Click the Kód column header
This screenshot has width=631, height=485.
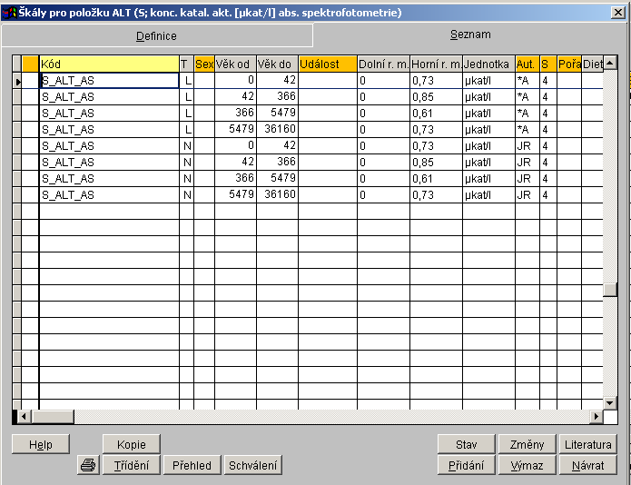[109, 64]
